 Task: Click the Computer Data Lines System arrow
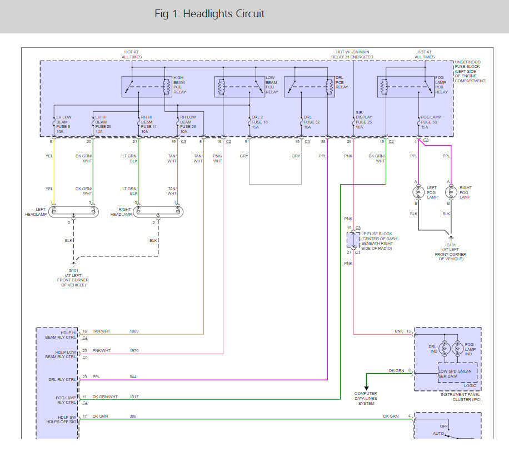[366, 388]
